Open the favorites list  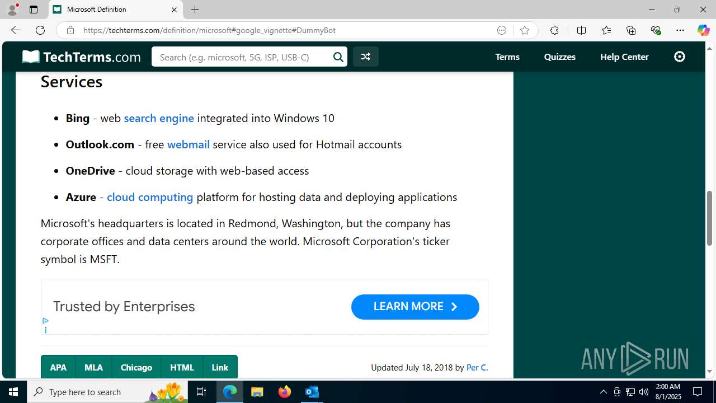[x=606, y=30]
